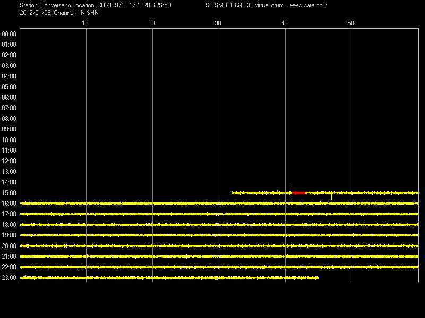Click the 08:00 hour label
425x318 pixels.
tap(9, 118)
